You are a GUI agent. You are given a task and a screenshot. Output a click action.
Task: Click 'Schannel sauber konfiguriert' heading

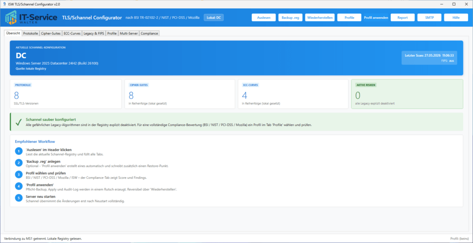pos(50,119)
